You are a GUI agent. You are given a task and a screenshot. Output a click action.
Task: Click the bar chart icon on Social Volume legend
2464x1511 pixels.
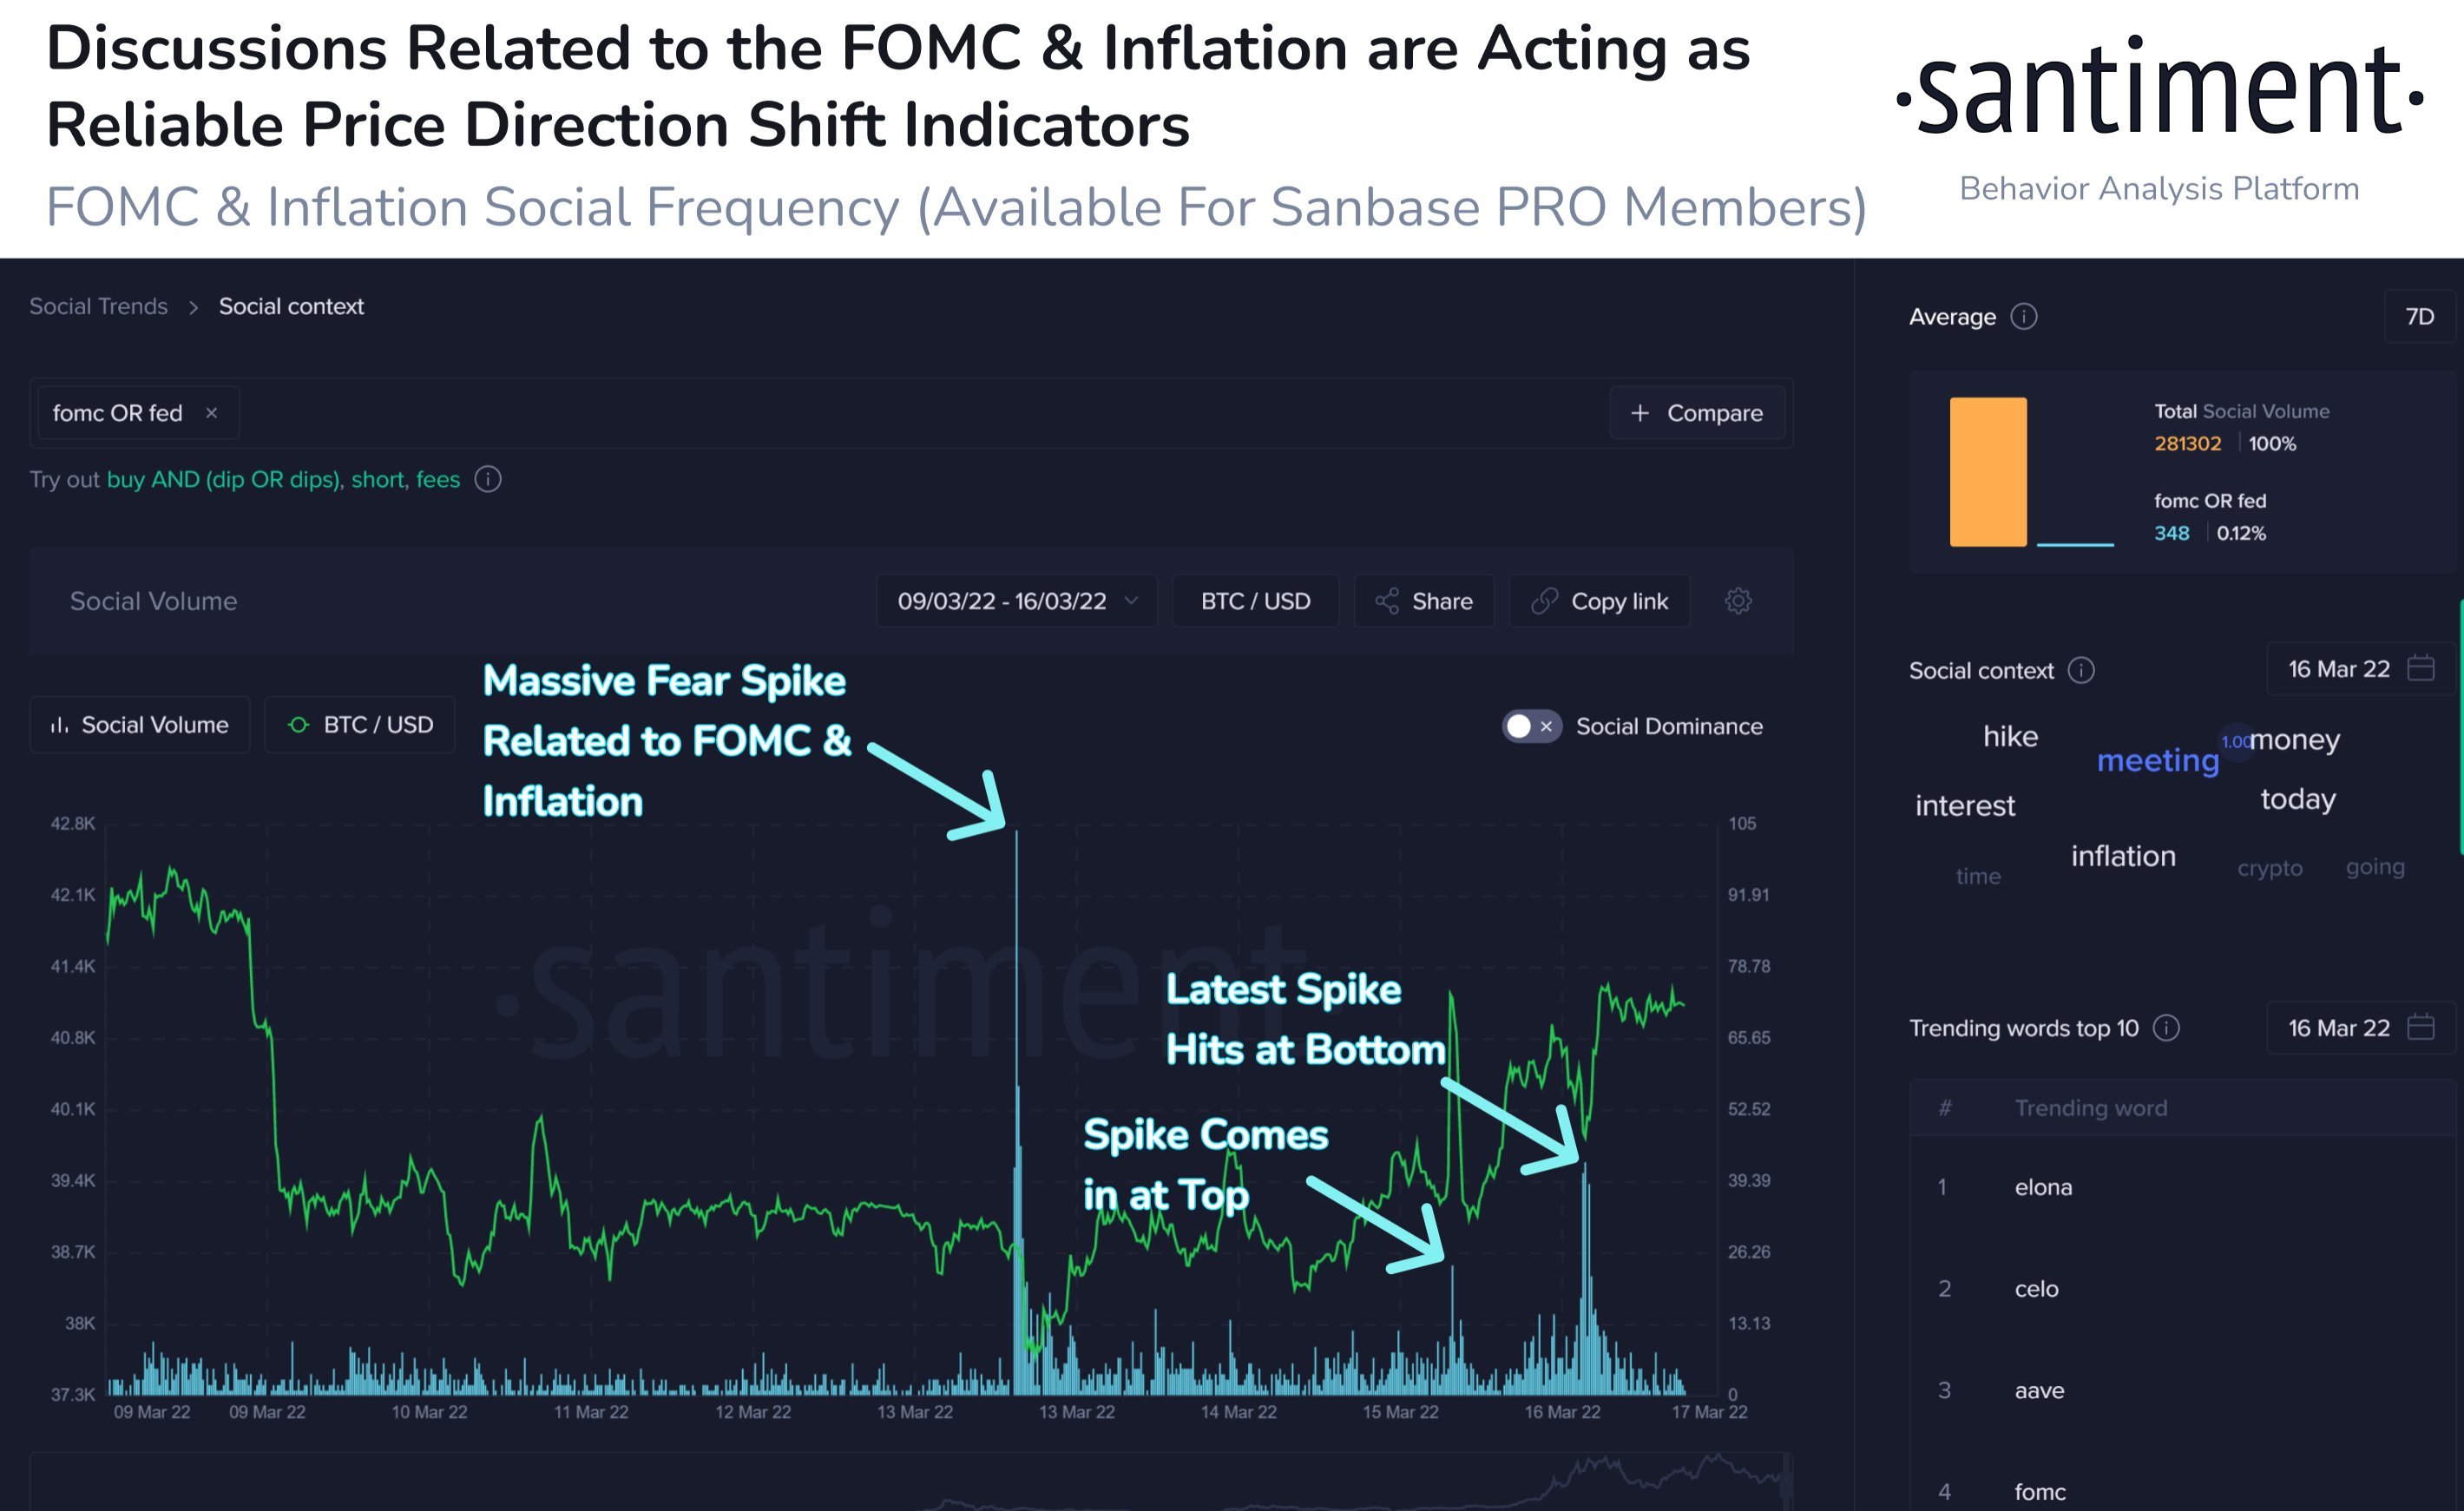60,725
